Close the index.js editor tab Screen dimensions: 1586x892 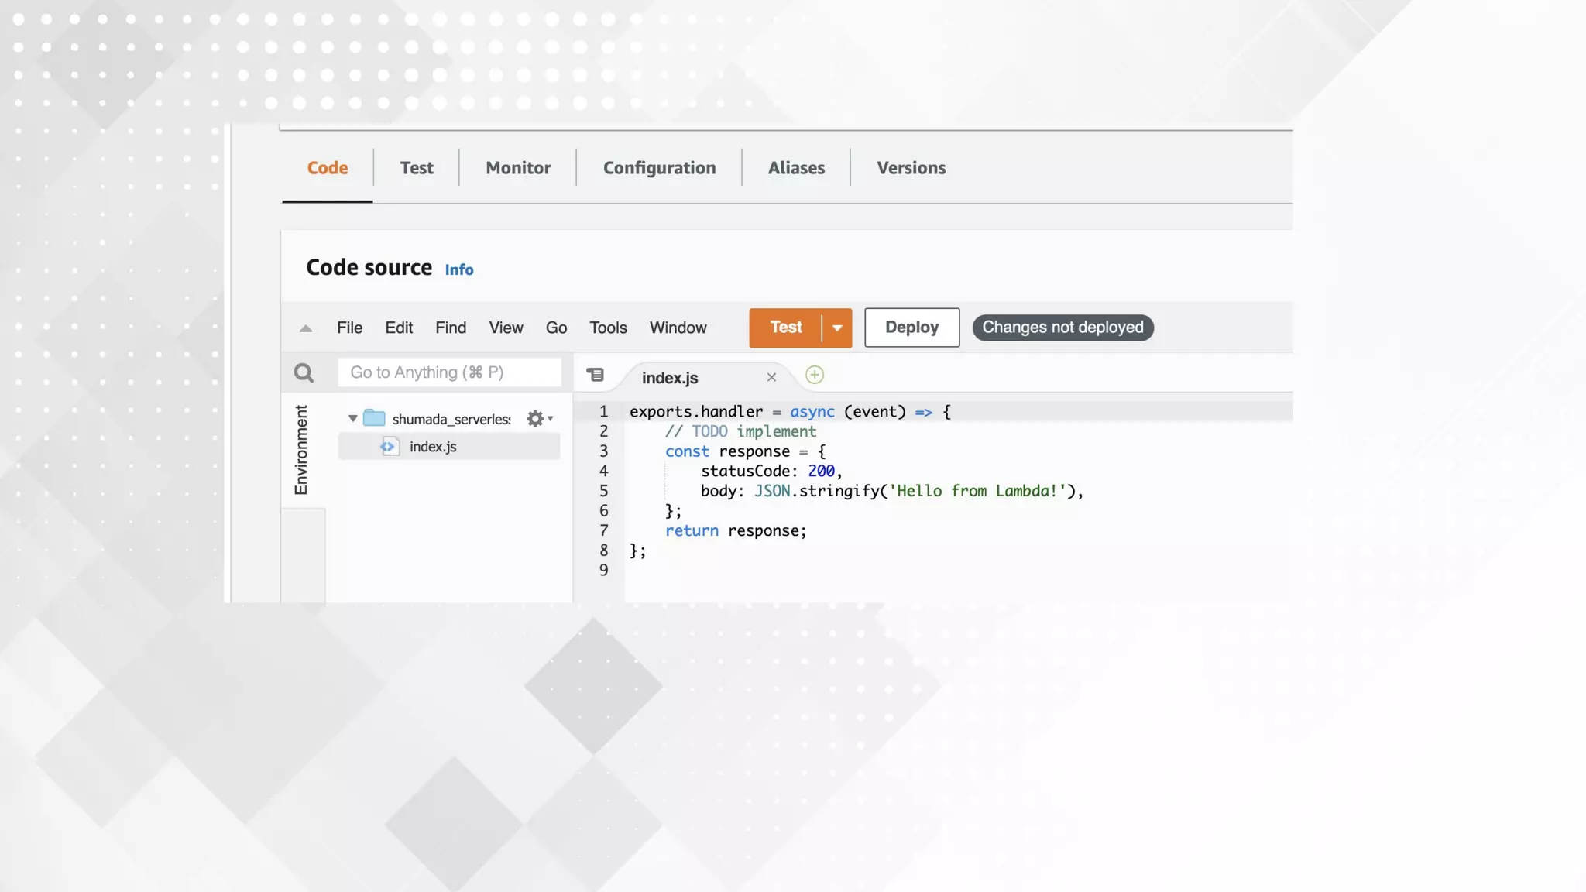(771, 377)
